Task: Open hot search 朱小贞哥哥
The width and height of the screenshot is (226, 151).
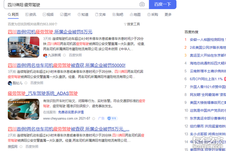Action: (x=208, y=134)
